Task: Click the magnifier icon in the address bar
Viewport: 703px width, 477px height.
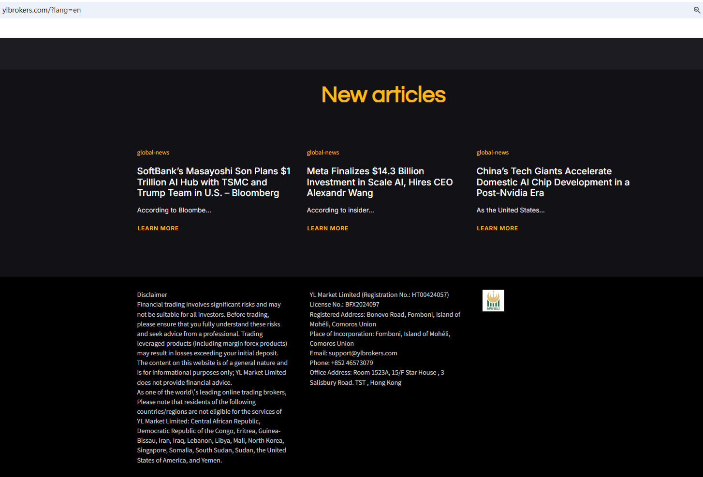Action: point(697,10)
